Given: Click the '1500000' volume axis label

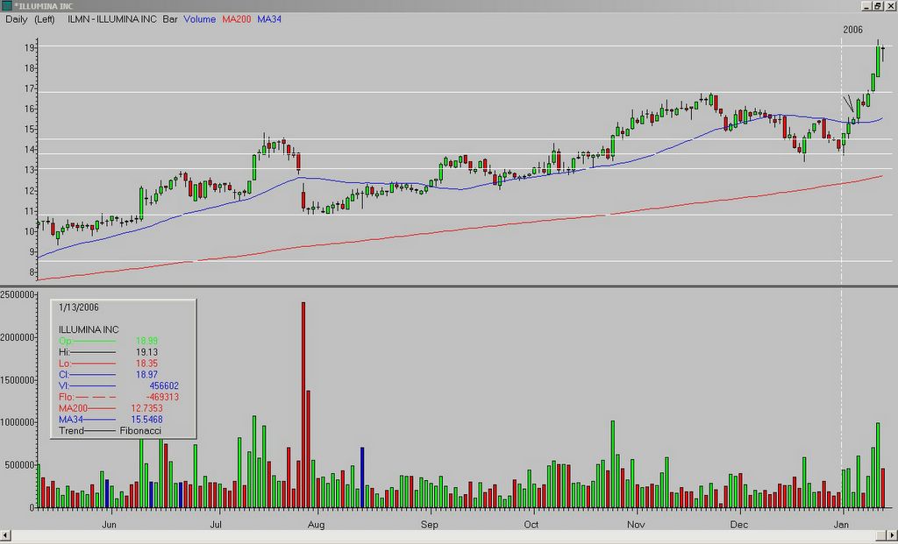Looking at the screenshot, I should [18, 380].
